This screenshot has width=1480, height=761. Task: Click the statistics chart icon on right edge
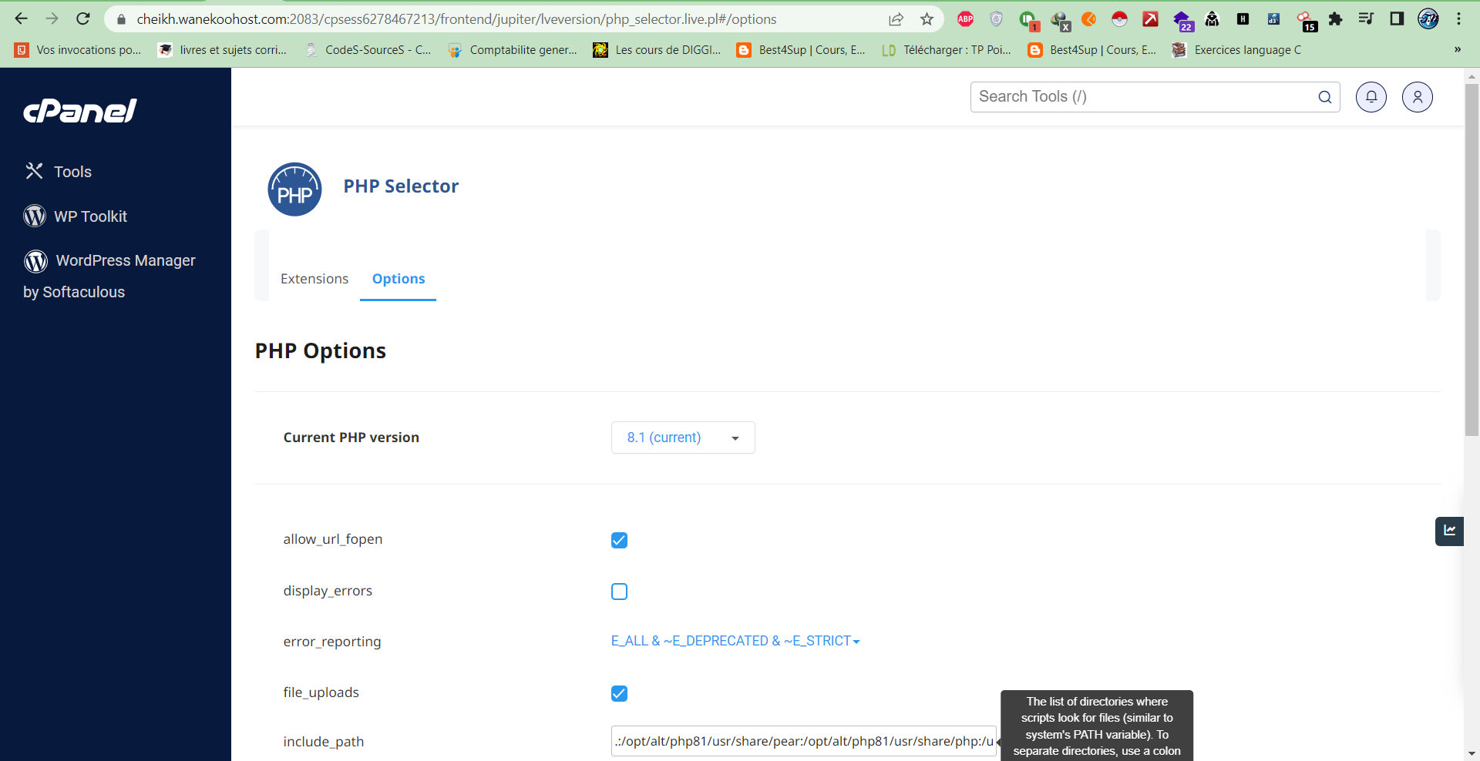[x=1449, y=531]
